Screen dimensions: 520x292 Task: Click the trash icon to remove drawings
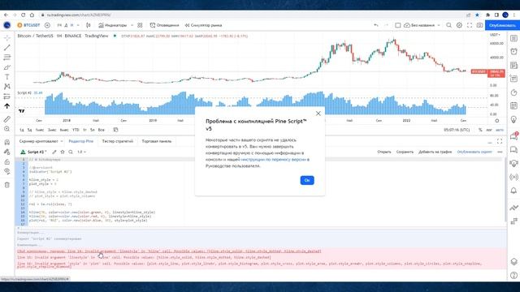pyautogui.click(x=7, y=185)
